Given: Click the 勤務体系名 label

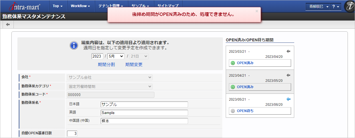Looking at the screenshot, I should pyautogui.click(x=30, y=102).
